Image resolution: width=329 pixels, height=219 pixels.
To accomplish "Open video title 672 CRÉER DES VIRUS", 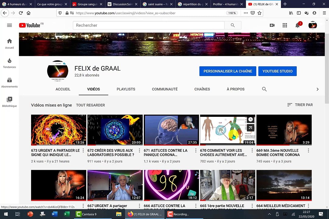I will click(111, 153).
